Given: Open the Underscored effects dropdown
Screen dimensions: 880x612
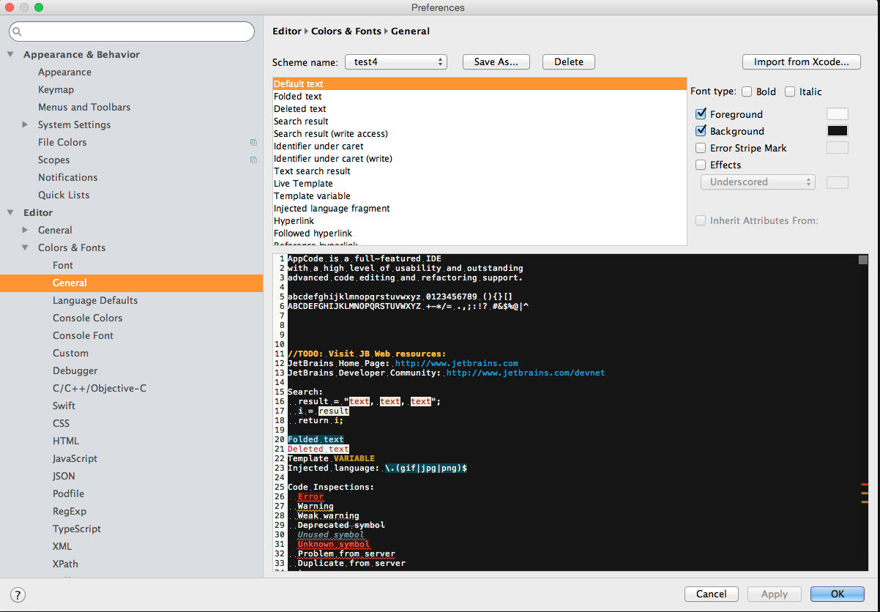Looking at the screenshot, I should coord(758,182).
